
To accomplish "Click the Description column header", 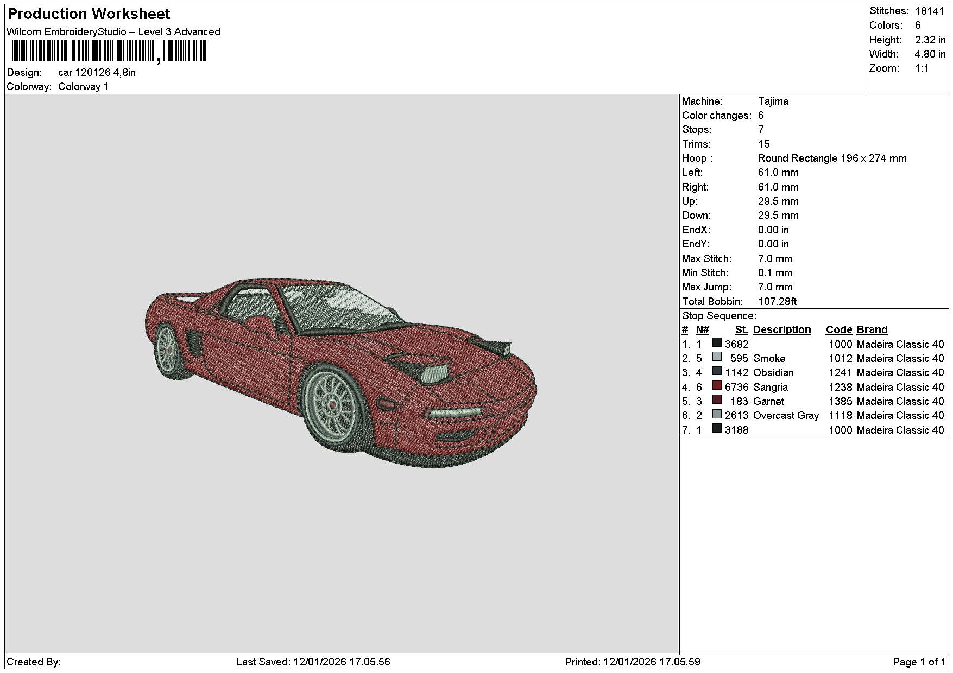I will pos(781,329).
